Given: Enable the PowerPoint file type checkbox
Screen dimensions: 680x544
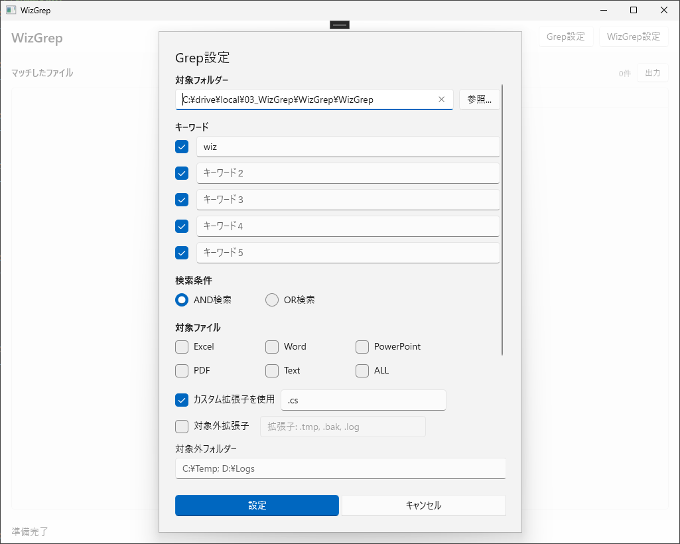Looking at the screenshot, I should point(362,346).
